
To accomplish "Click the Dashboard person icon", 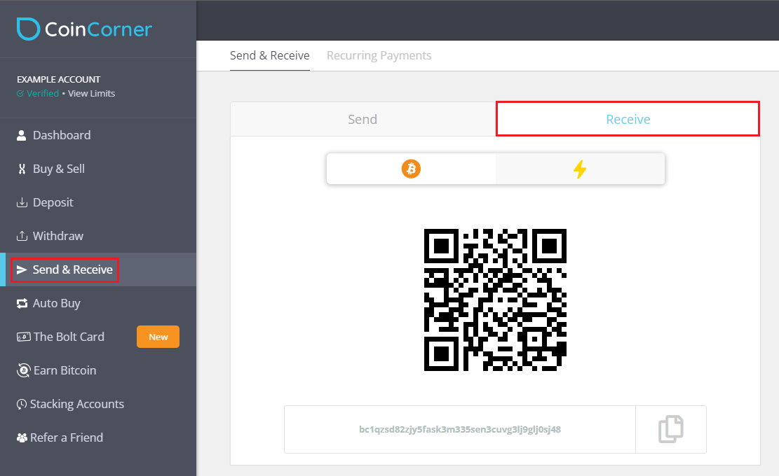I will pyautogui.click(x=21, y=135).
